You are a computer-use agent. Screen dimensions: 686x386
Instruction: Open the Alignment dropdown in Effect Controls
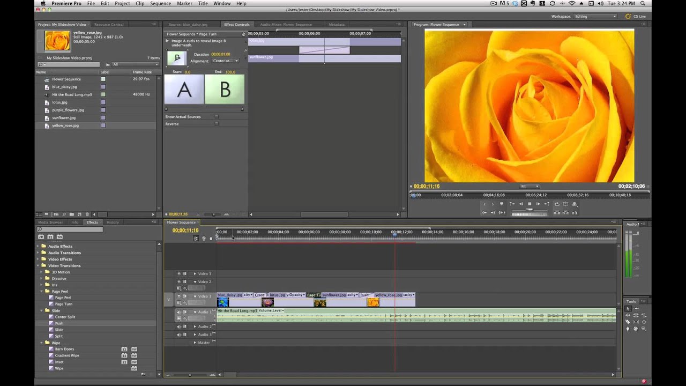(226, 61)
